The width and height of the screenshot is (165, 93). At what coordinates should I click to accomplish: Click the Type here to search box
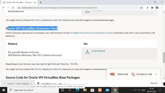33,90
